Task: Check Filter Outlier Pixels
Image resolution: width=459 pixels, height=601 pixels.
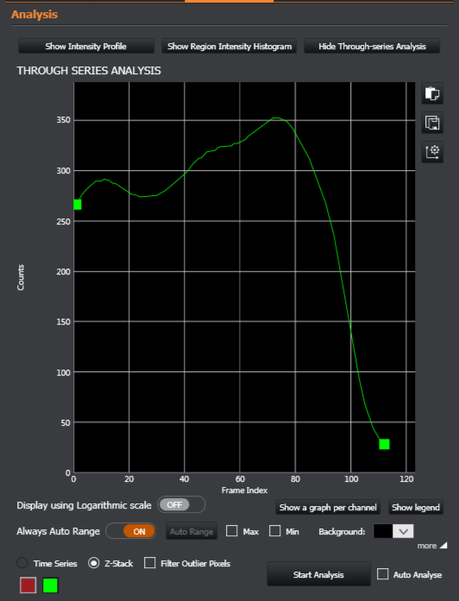Action: click(149, 563)
